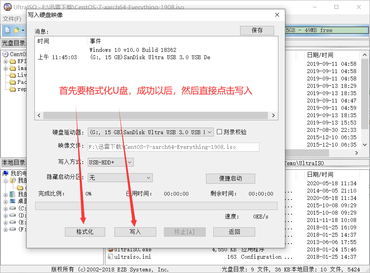Viewport: 370px width, 273px height.
Task: Click the Open file toolbar icon
Action: coord(17,30)
